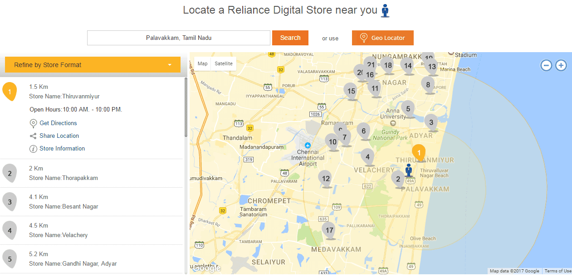Click the grey number 5 list pin for Gandhi Nagar
Viewport: 572px width, 277px height.
(10, 258)
